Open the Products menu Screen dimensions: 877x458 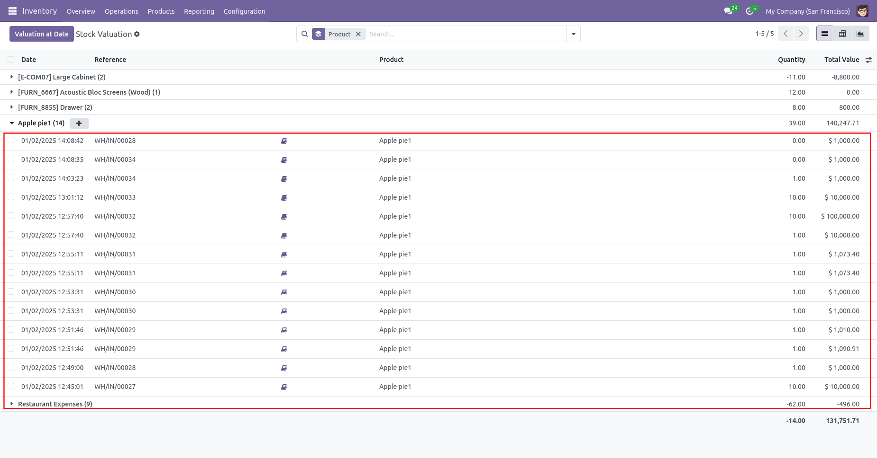coord(161,11)
